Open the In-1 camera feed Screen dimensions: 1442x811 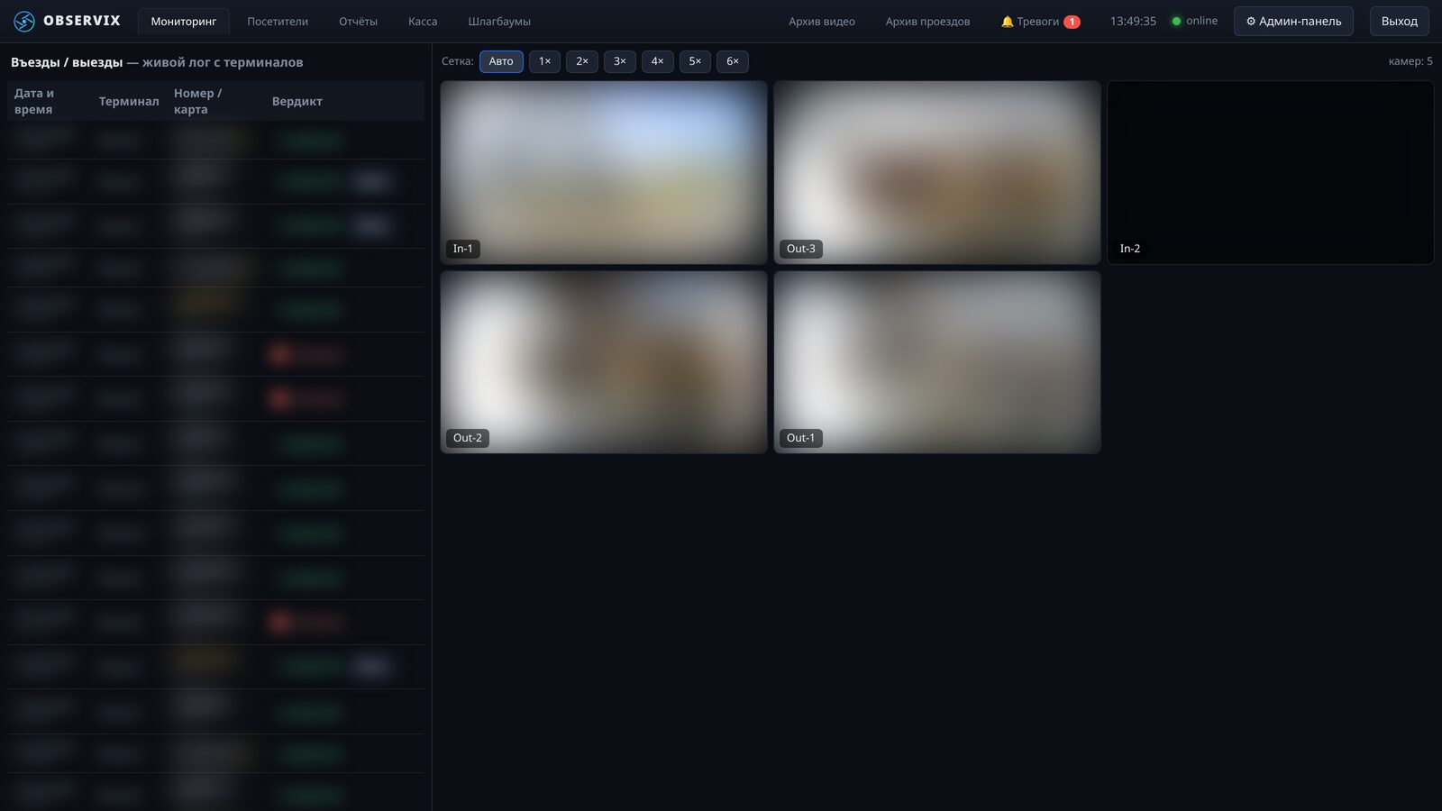click(x=604, y=172)
